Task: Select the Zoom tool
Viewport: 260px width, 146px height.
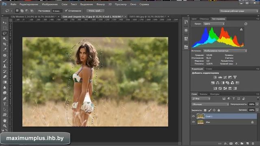Action: [4, 126]
